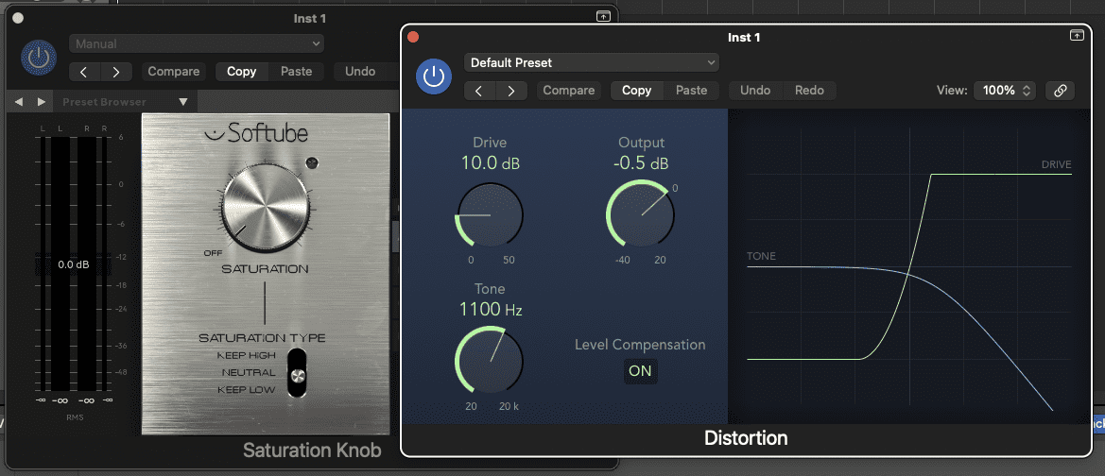
Task: Next preset arrow in Saturation Knob header
Action: [116, 71]
